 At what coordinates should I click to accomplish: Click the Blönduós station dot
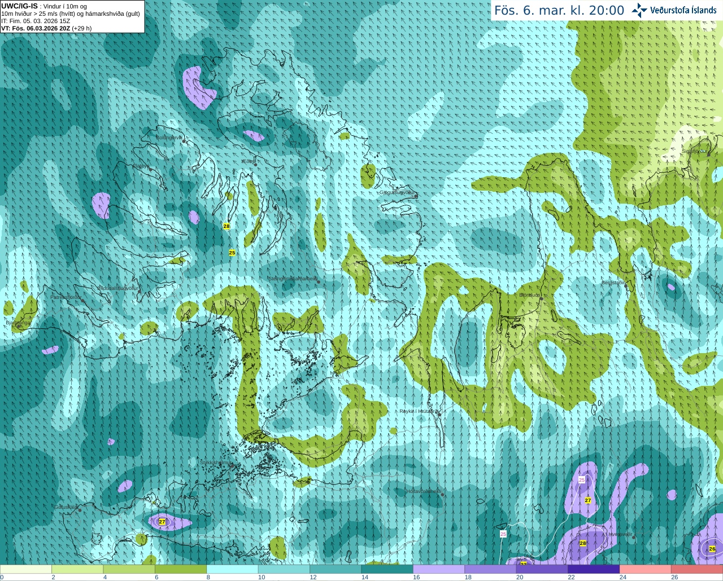point(541,299)
